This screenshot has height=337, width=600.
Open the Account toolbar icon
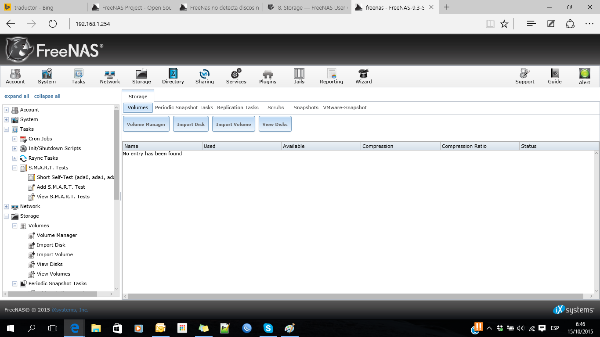[15, 76]
